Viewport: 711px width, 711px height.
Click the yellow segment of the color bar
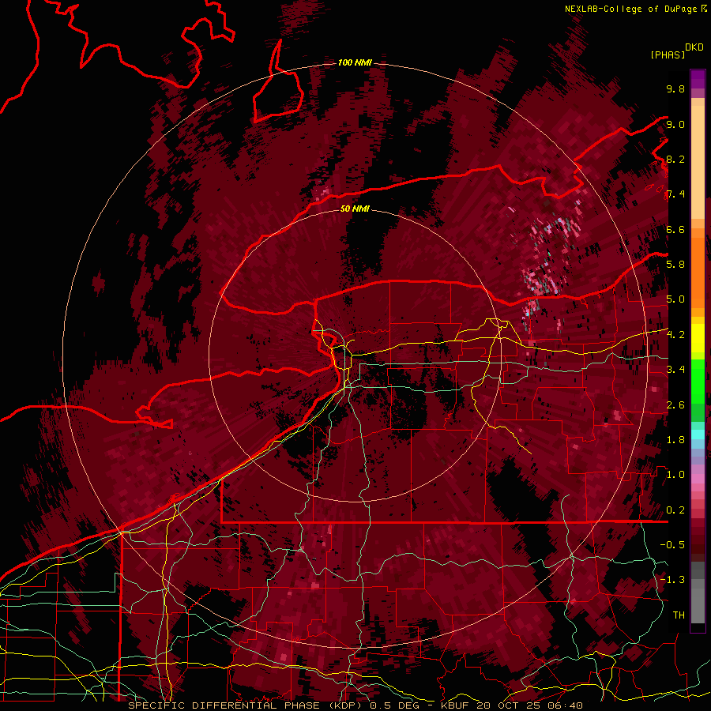tap(698, 338)
